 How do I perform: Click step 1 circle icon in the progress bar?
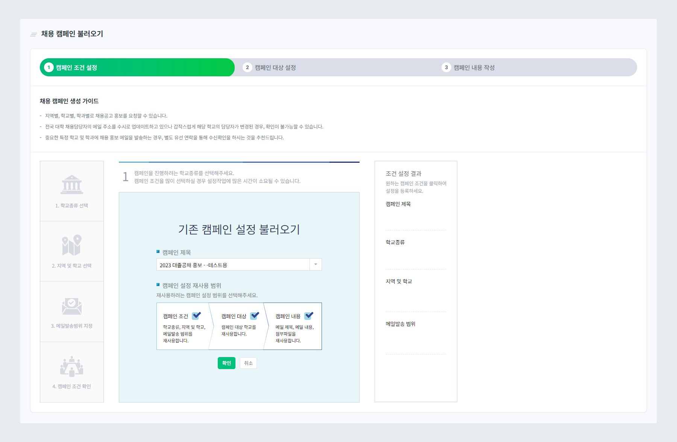(48, 68)
